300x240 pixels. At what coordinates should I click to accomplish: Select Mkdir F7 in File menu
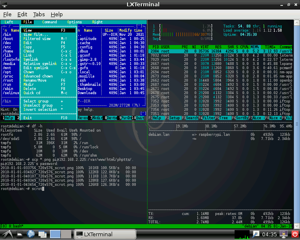click(x=48, y=85)
